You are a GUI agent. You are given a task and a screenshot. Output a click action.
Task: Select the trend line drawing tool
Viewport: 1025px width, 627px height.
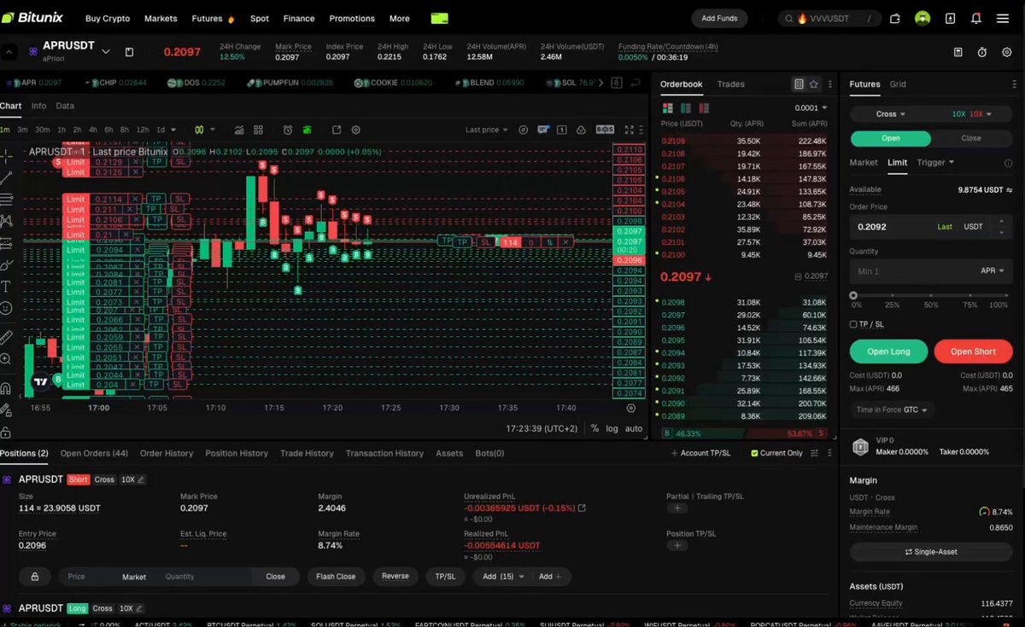point(6,177)
